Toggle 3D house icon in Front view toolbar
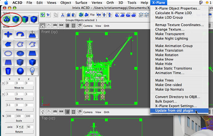 (x=80, y=26)
